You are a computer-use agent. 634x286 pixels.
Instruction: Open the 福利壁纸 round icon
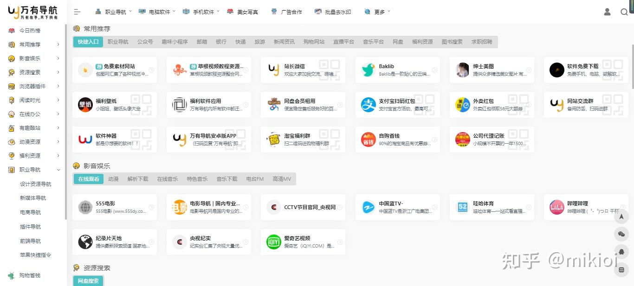point(85,105)
